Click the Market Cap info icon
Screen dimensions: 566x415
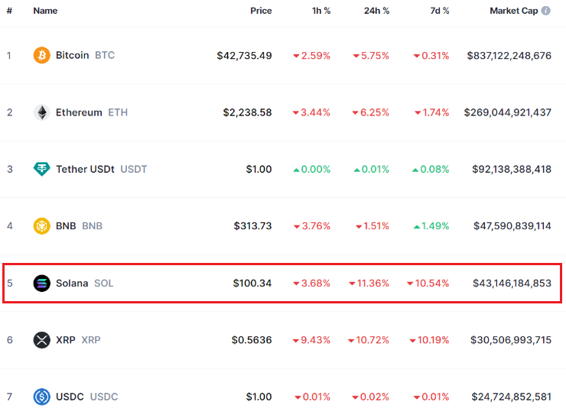pos(546,11)
